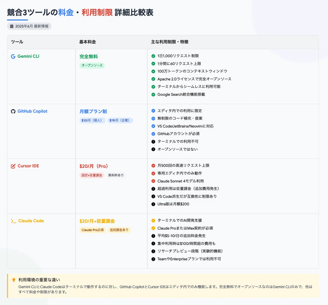Click green check icon beside 1日1,000リクエスト制限
The height and width of the screenshot is (305, 328).
pyautogui.click(x=153, y=56)
